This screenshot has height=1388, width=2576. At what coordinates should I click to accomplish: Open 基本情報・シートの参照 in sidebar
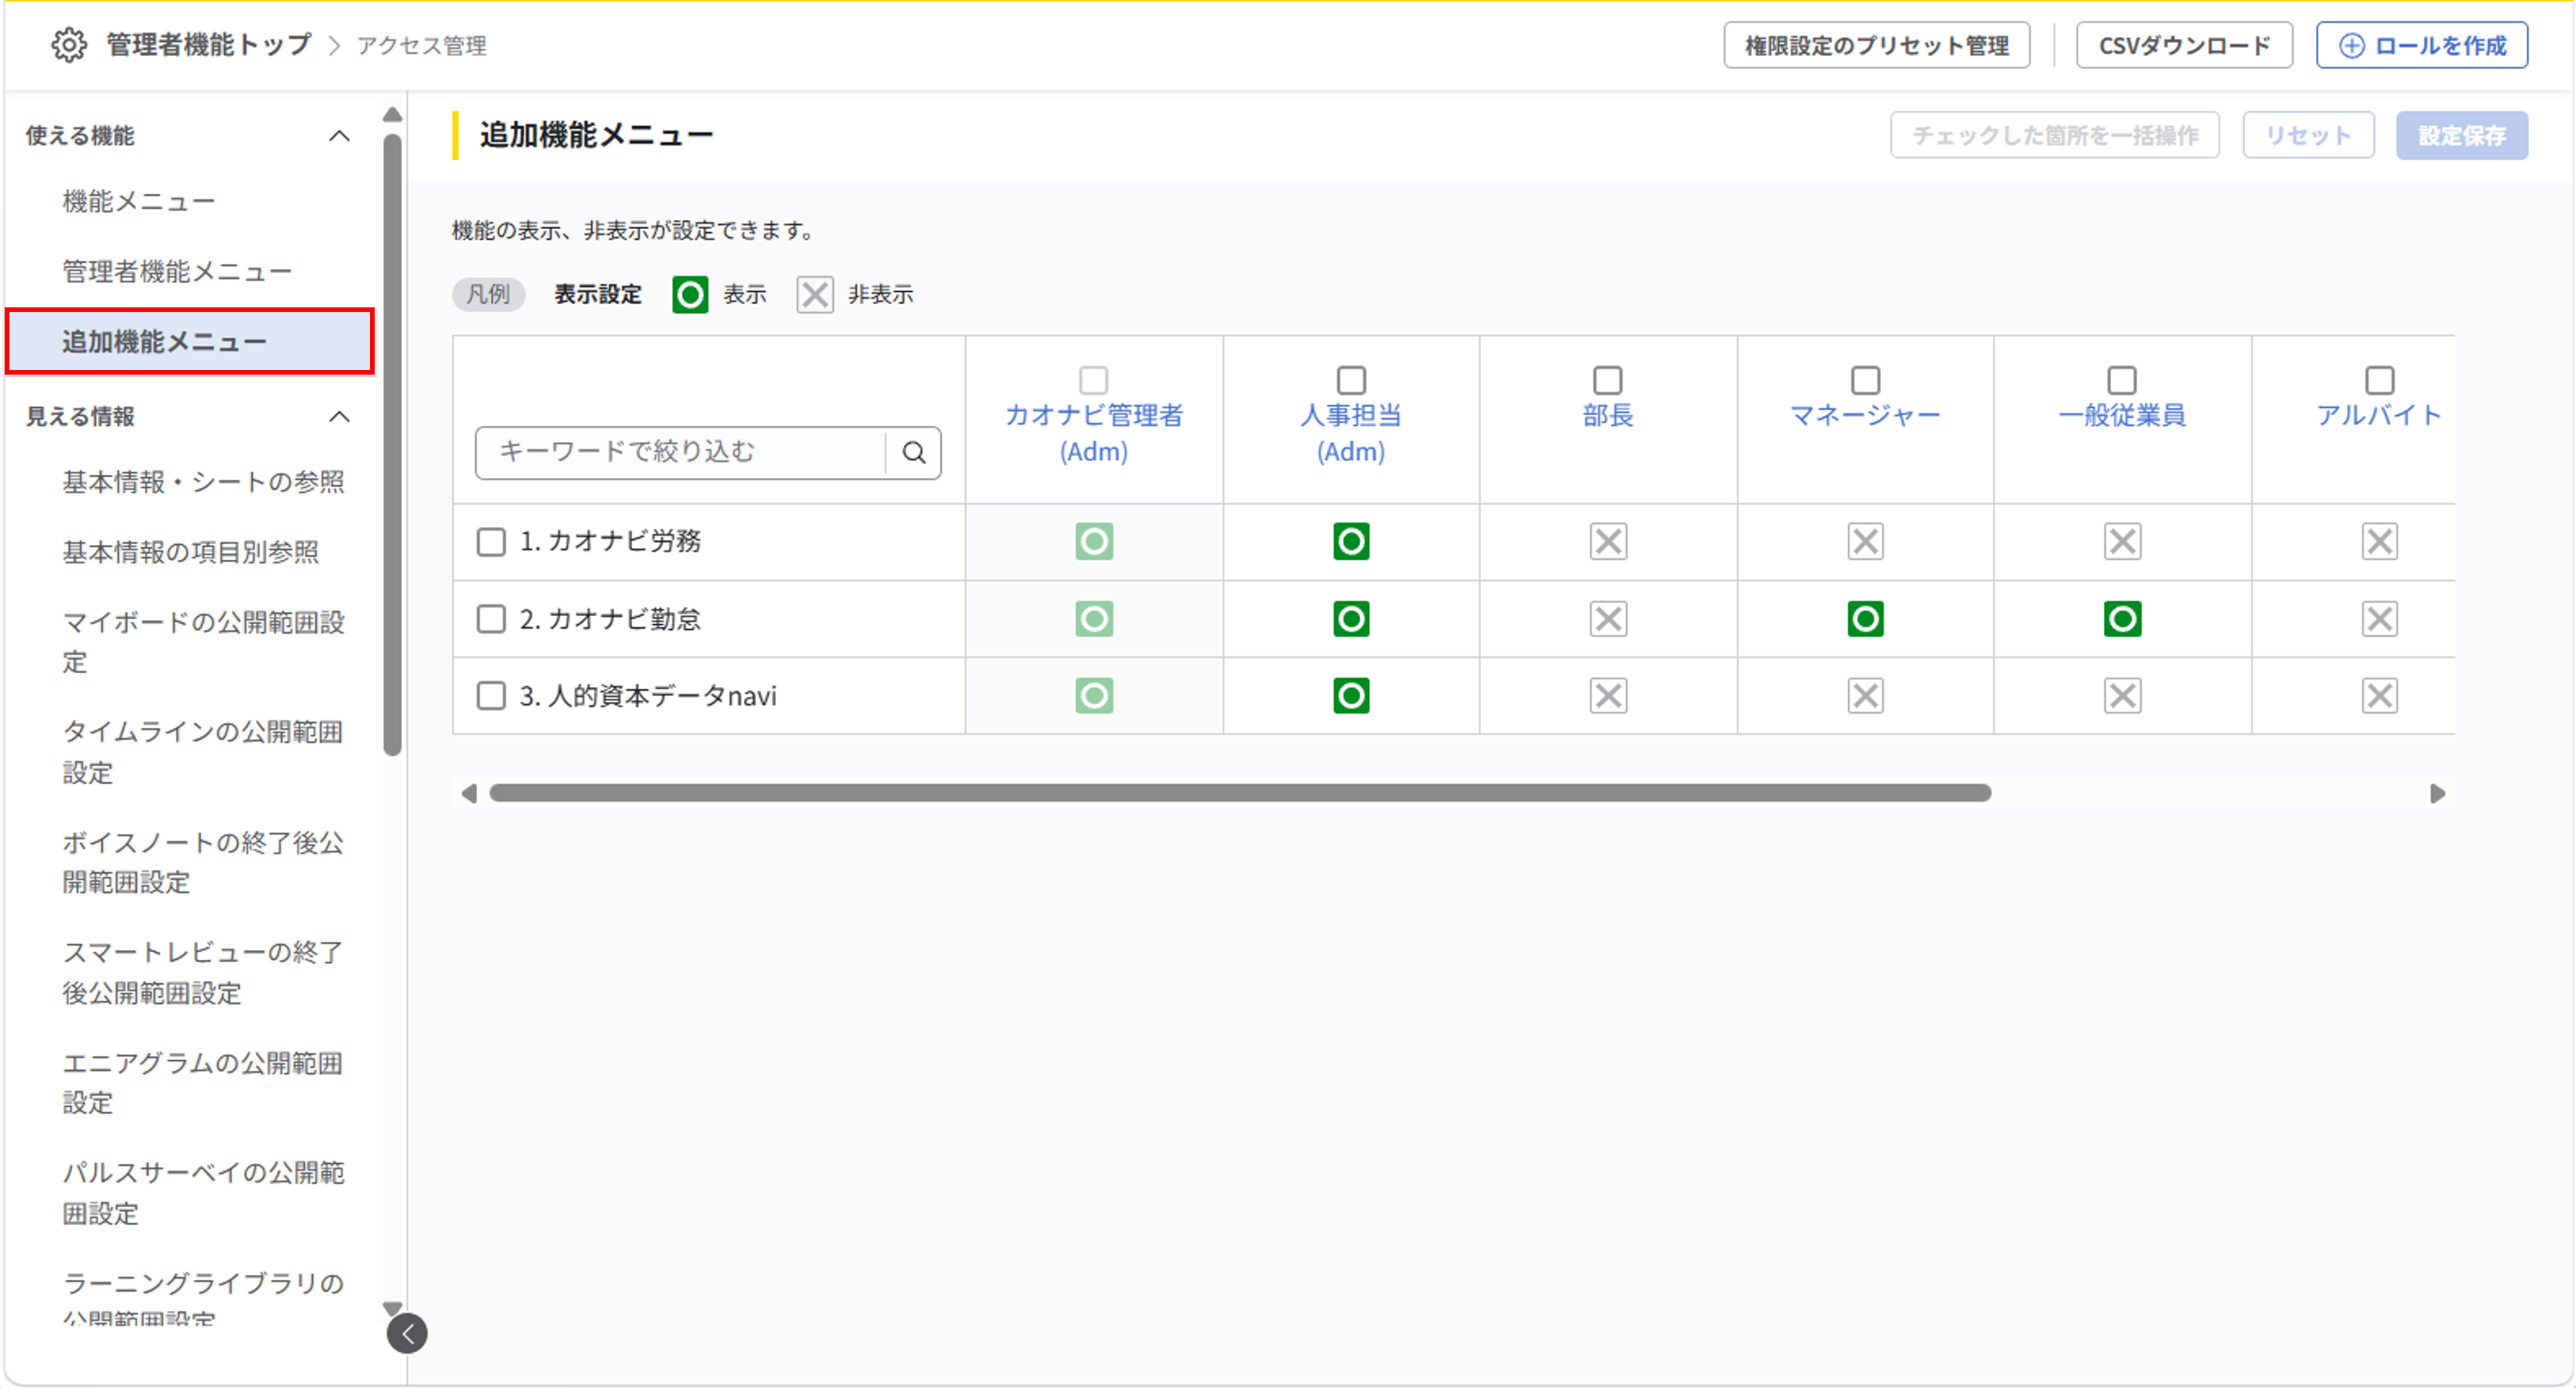pyautogui.click(x=203, y=482)
